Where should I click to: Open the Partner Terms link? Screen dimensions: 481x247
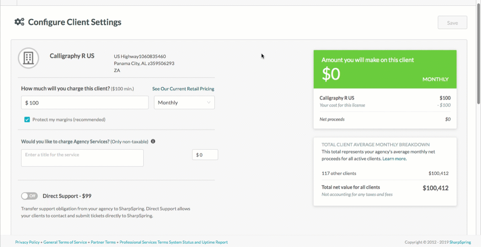[x=103, y=242]
